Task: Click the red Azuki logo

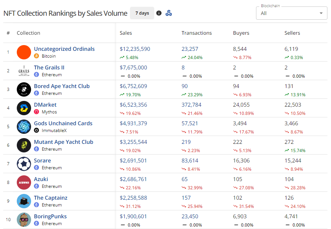Action: point(24,182)
